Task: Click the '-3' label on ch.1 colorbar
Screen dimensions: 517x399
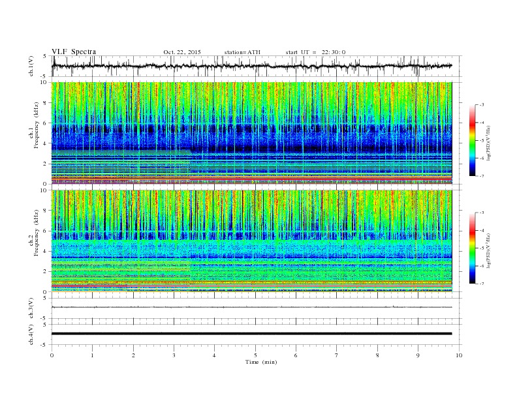Action: 481,105
